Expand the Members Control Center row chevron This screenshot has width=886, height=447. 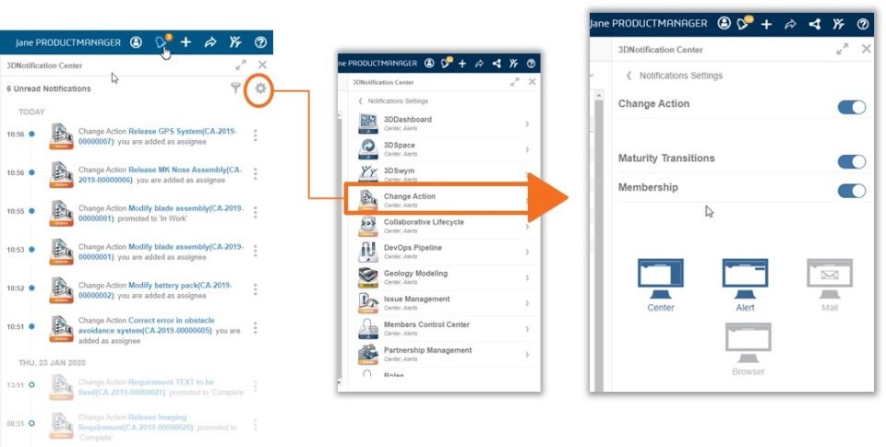(x=527, y=328)
